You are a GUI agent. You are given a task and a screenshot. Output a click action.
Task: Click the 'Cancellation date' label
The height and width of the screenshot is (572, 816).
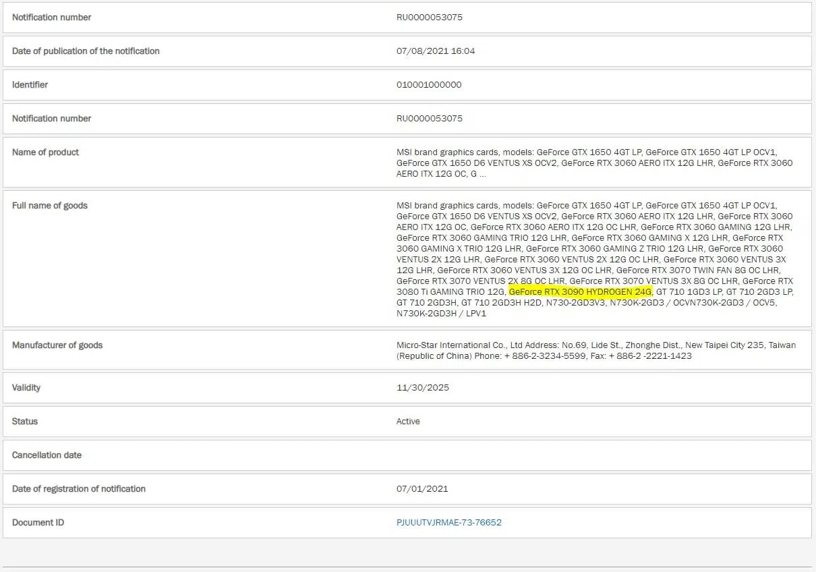click(x=47, y=455)
